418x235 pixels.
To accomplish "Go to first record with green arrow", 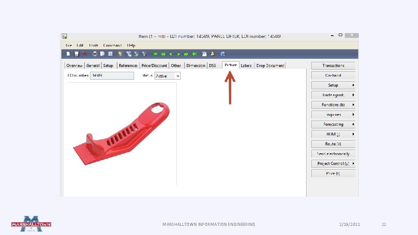I will tap(155, 54).
